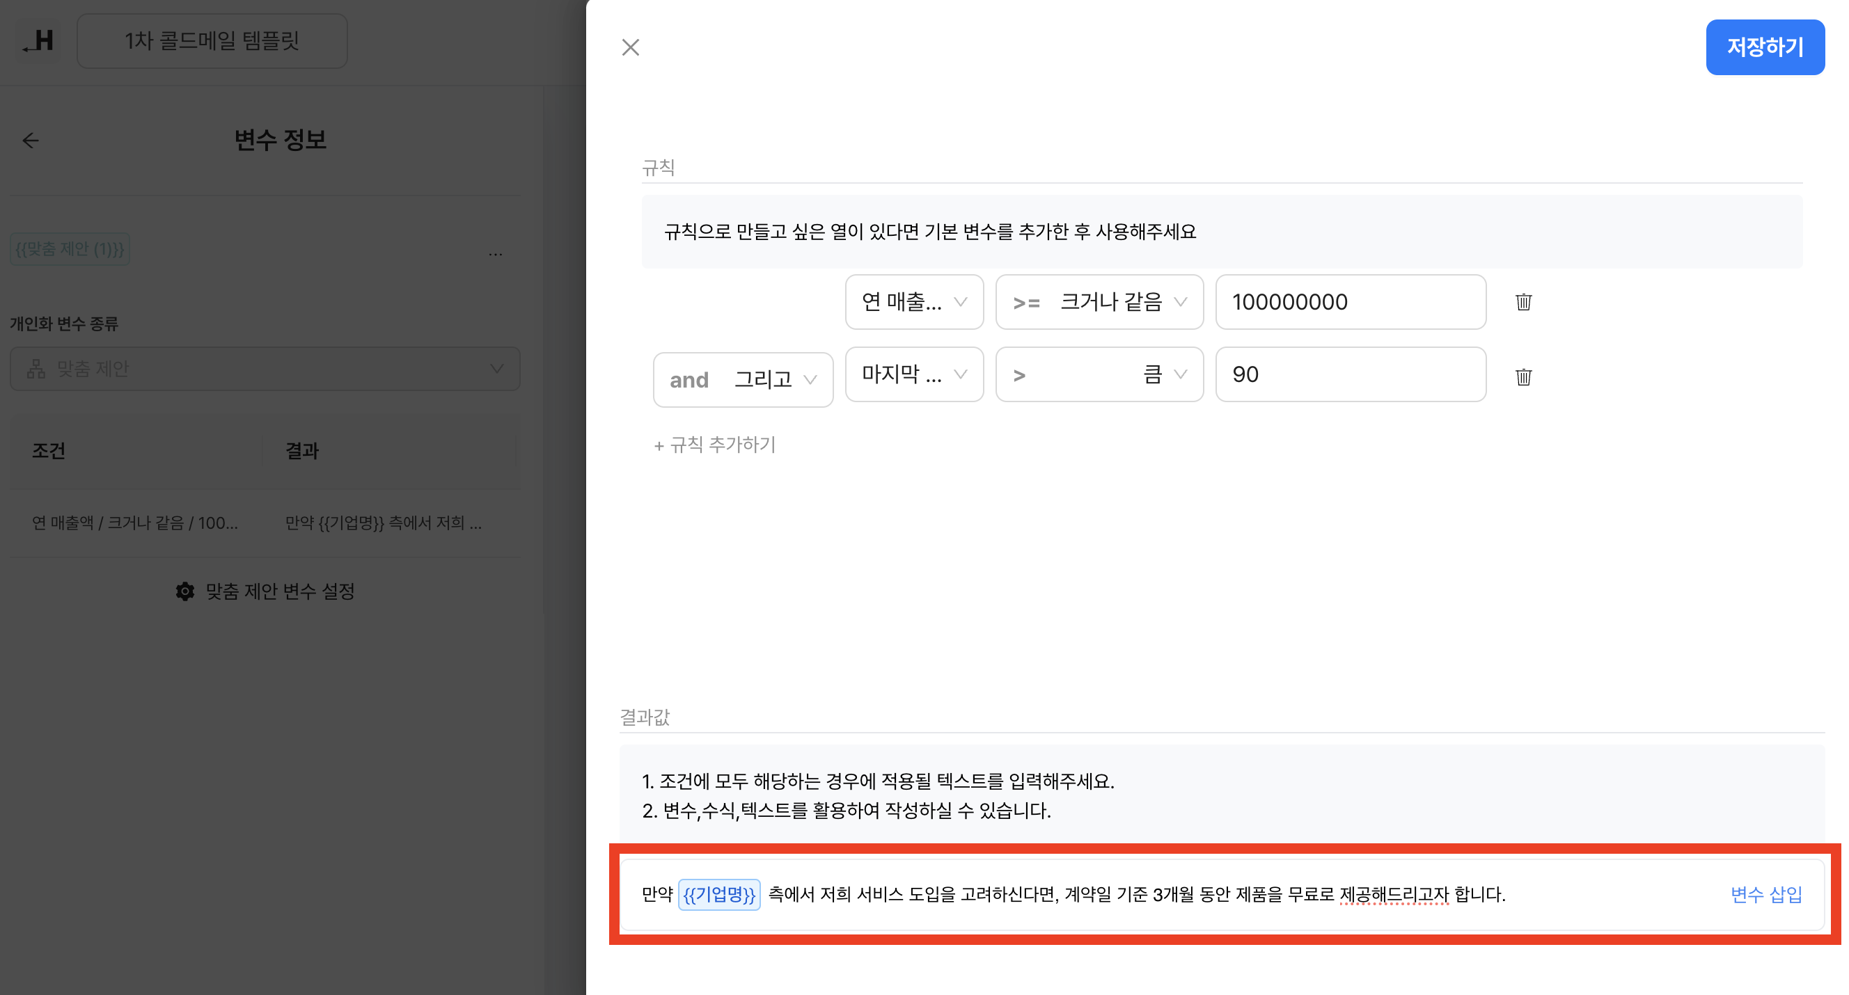Viewport: 1849px width, 995px height.
Task: Click the 1차 콜드메일 템플릿 title field
Action: (212, 41)
